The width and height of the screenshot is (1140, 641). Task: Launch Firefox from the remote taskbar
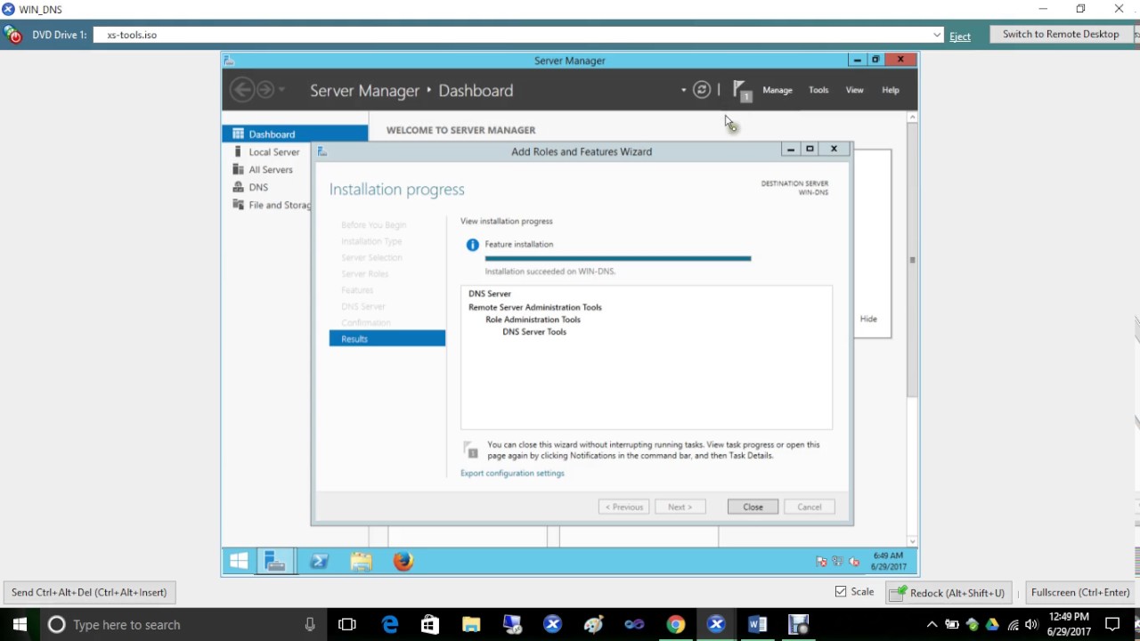tap(403, 562)
